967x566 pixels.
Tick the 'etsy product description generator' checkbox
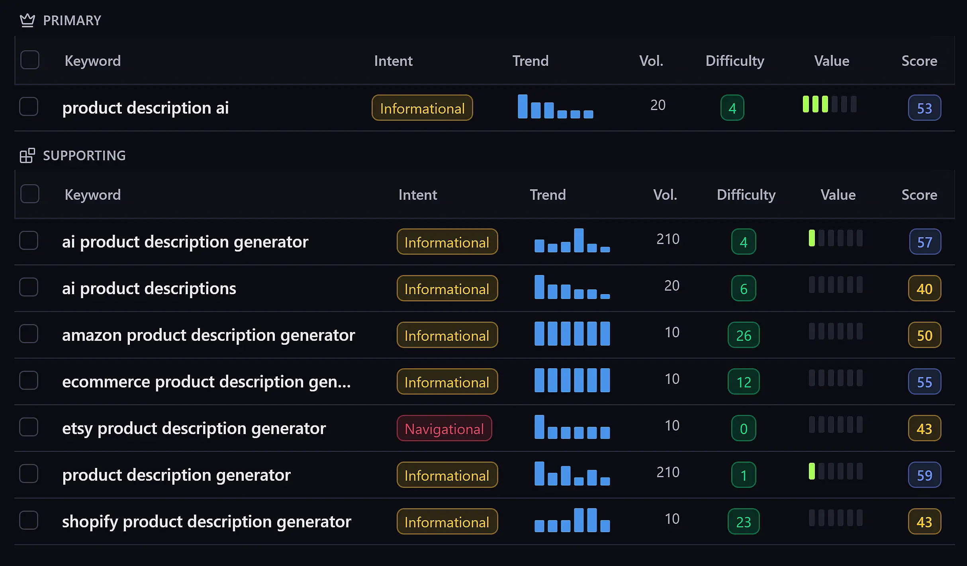[29, 427]
